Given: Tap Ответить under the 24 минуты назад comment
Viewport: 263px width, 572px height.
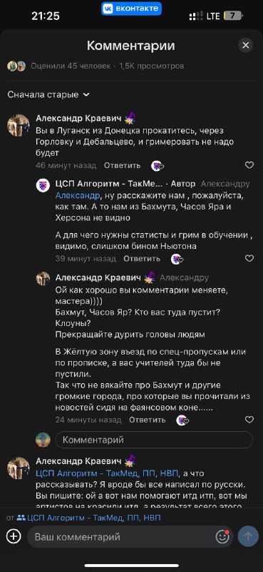Looking at the screenshot, I should click(148, 420).
